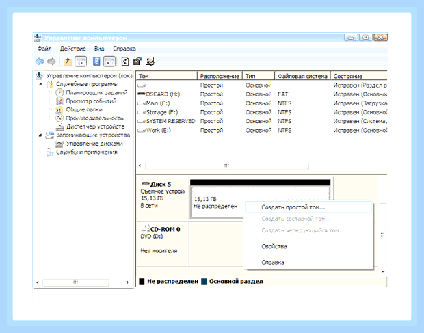Screen dimensions: 424x333
Task: Click the Work (E:) drive icon
Action: tap(142, 131)
